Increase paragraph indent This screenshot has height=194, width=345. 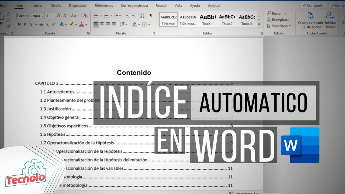click(x=134, y=16)
